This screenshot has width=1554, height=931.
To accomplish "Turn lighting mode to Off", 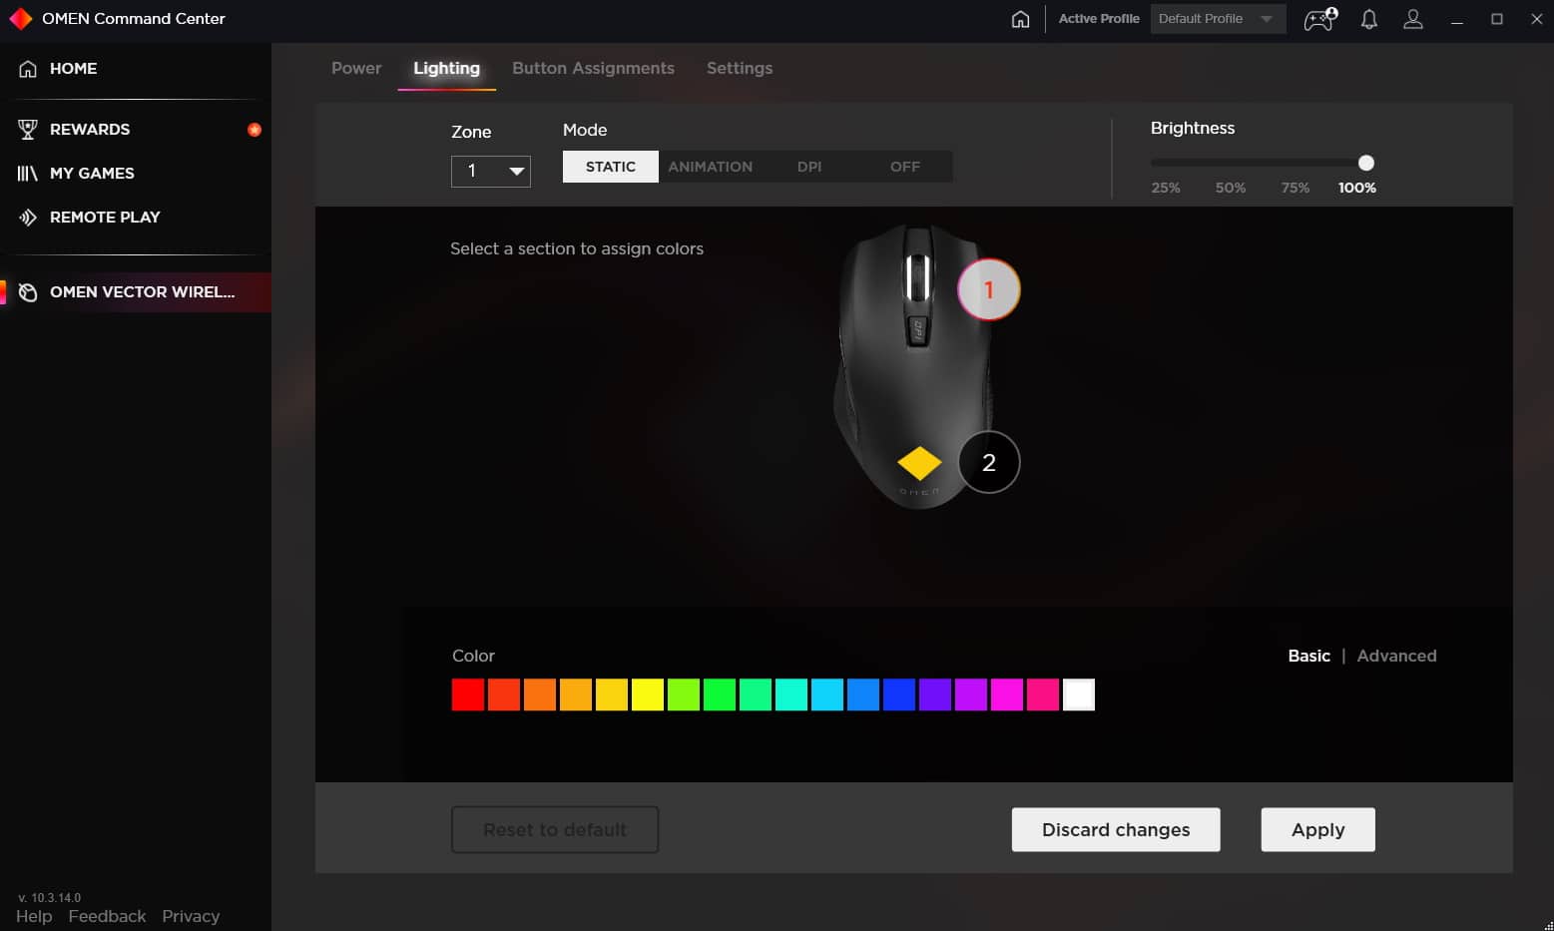I will pos(904,167).
